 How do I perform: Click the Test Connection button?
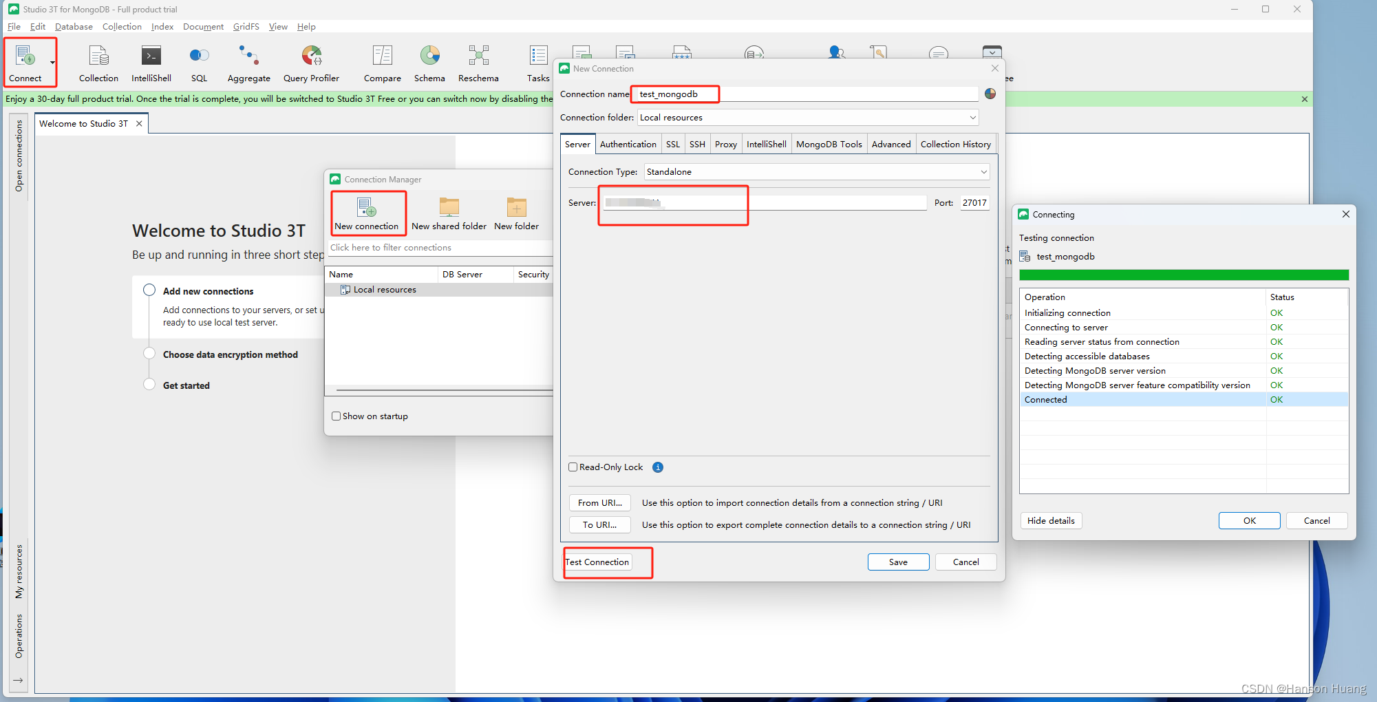tap(597, 562)
